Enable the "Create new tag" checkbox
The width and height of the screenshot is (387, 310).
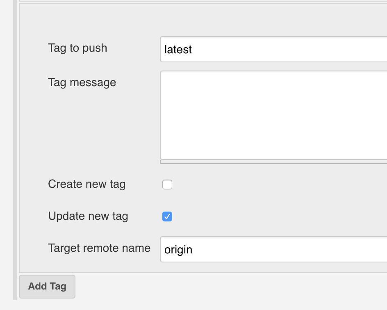tap(166, 184)
